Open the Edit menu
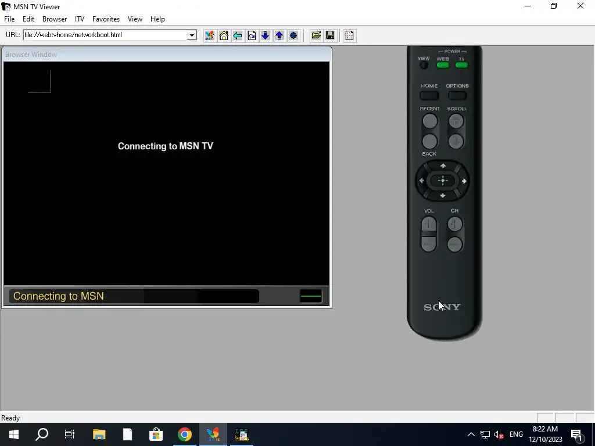Image resolution: width=595 pixels, height=446 pixels. click(28, 19)
